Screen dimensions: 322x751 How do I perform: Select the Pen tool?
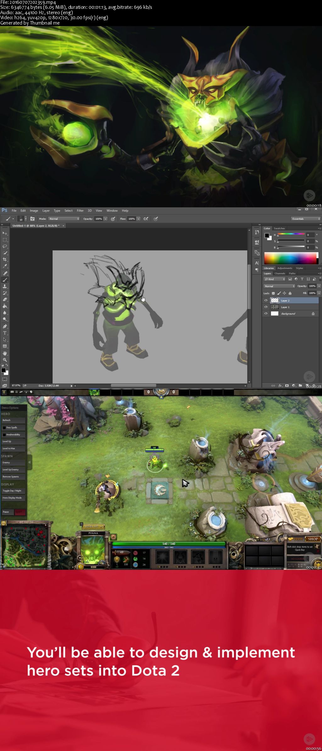click(5, 326)
